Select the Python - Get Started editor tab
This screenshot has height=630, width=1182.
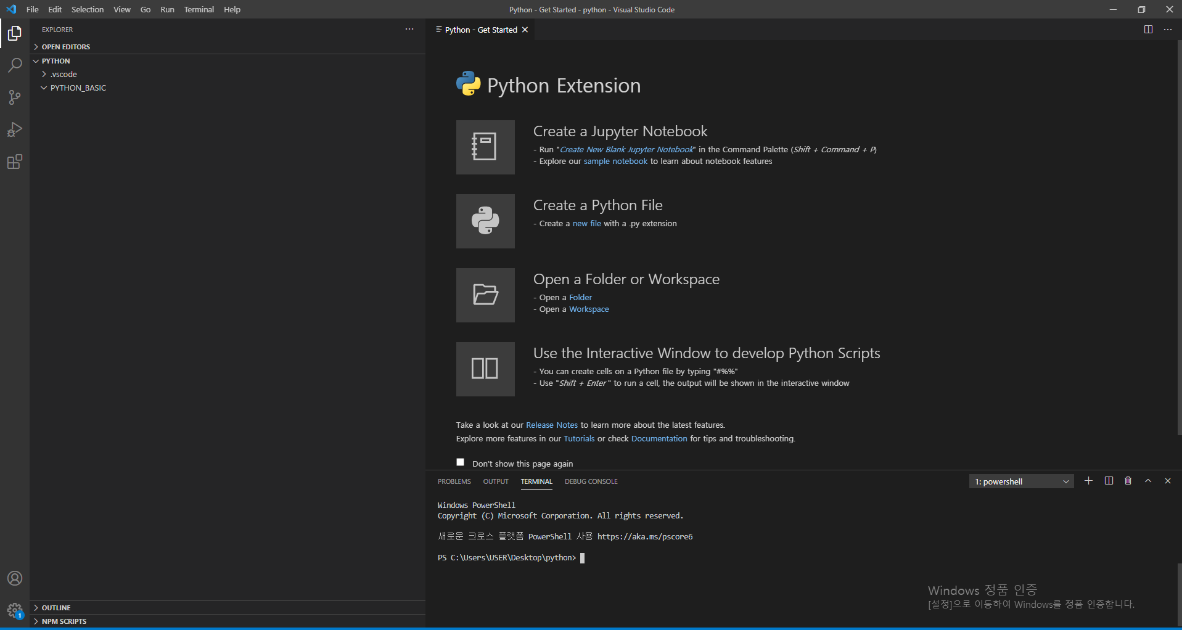(x=481, y=30)
